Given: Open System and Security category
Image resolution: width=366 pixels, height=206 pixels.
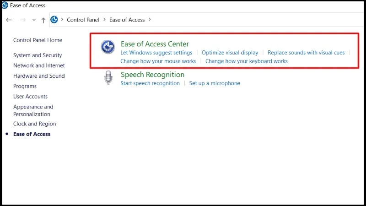Looking at the screenshot, I should point(38,55).
